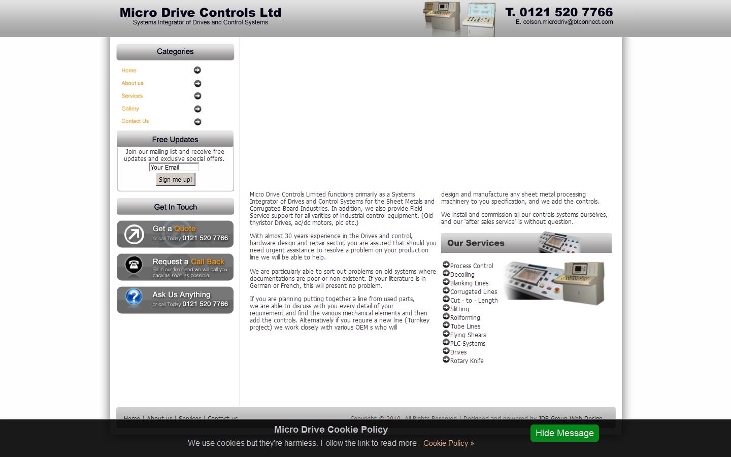731x457 pixels.
Task: Select Contact Us in the Categories menu
Action: click(x=135, y=121)
